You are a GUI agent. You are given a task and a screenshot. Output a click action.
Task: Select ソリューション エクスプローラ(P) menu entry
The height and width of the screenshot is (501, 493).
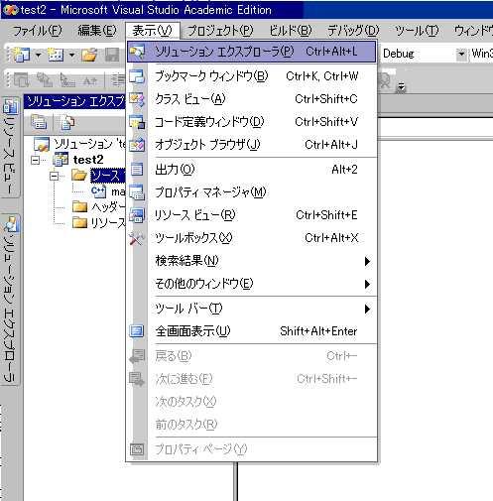(252, 52)
